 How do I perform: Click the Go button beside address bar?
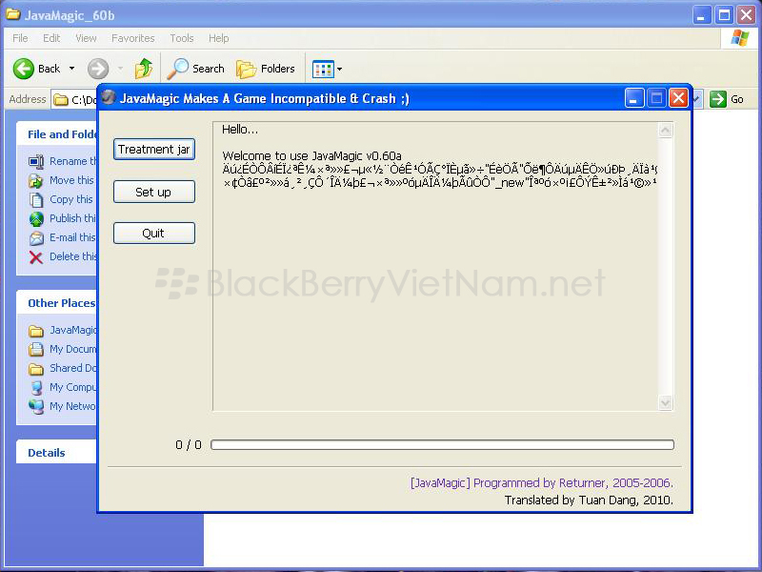tap(727, 99)
